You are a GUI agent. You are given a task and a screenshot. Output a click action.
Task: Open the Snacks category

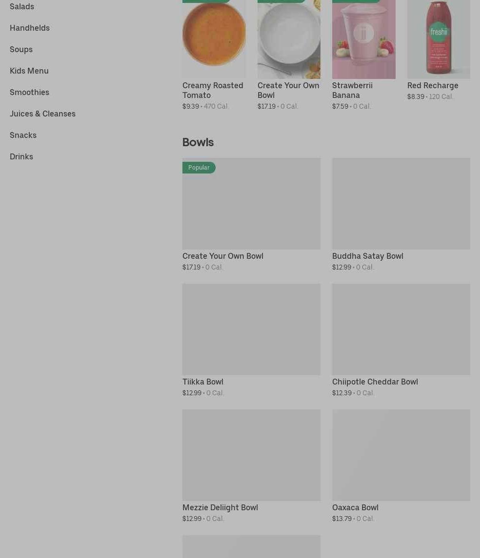pos(23,135)
